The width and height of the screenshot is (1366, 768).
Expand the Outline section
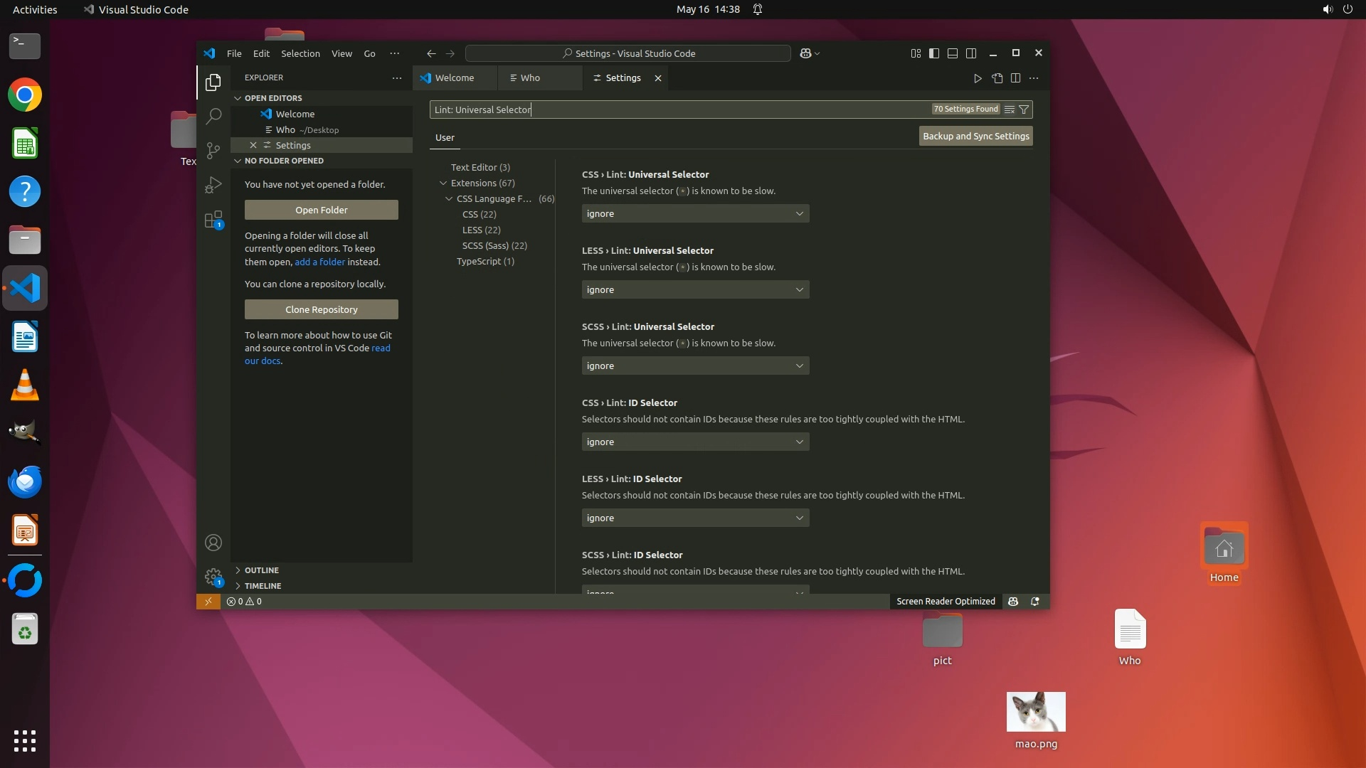261,570
